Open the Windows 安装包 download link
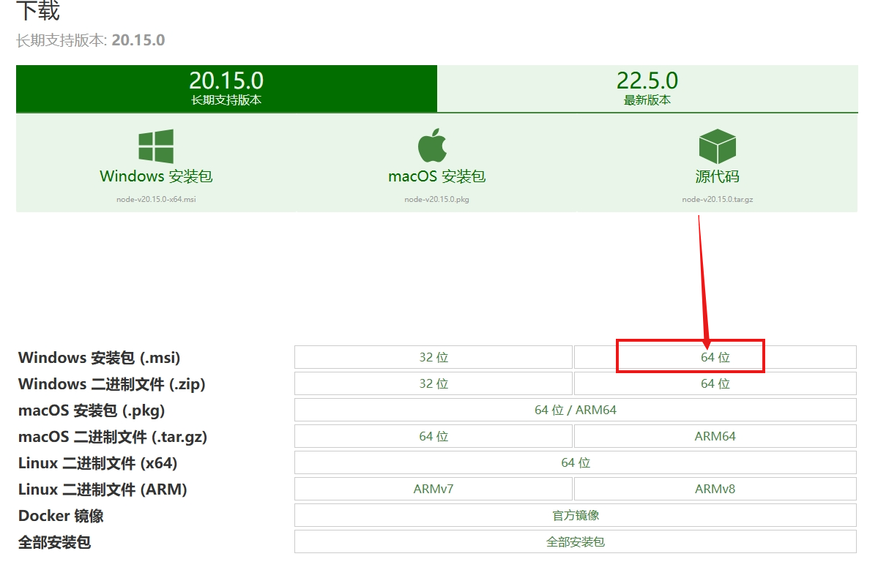This screenshot has height=570, width=878. click(156, 176)
